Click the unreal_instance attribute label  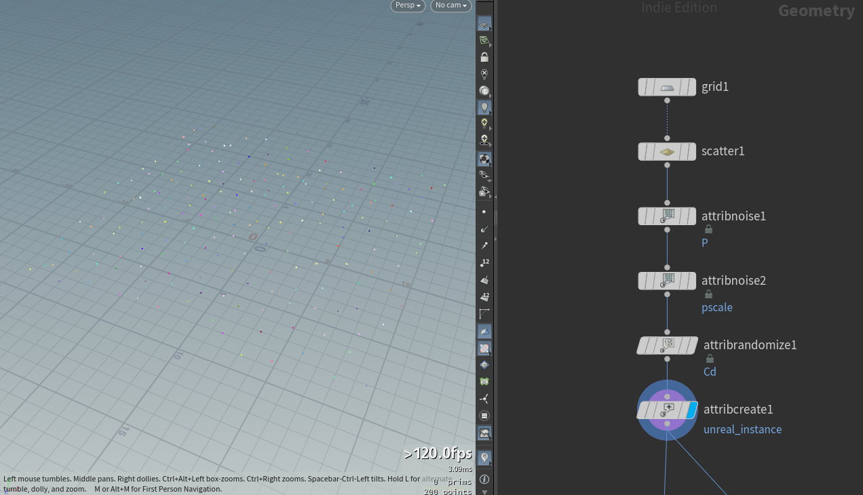(x=742, y=429)
